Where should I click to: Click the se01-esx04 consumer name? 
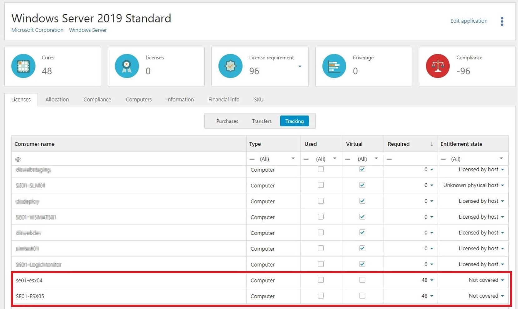pos(29,280)
